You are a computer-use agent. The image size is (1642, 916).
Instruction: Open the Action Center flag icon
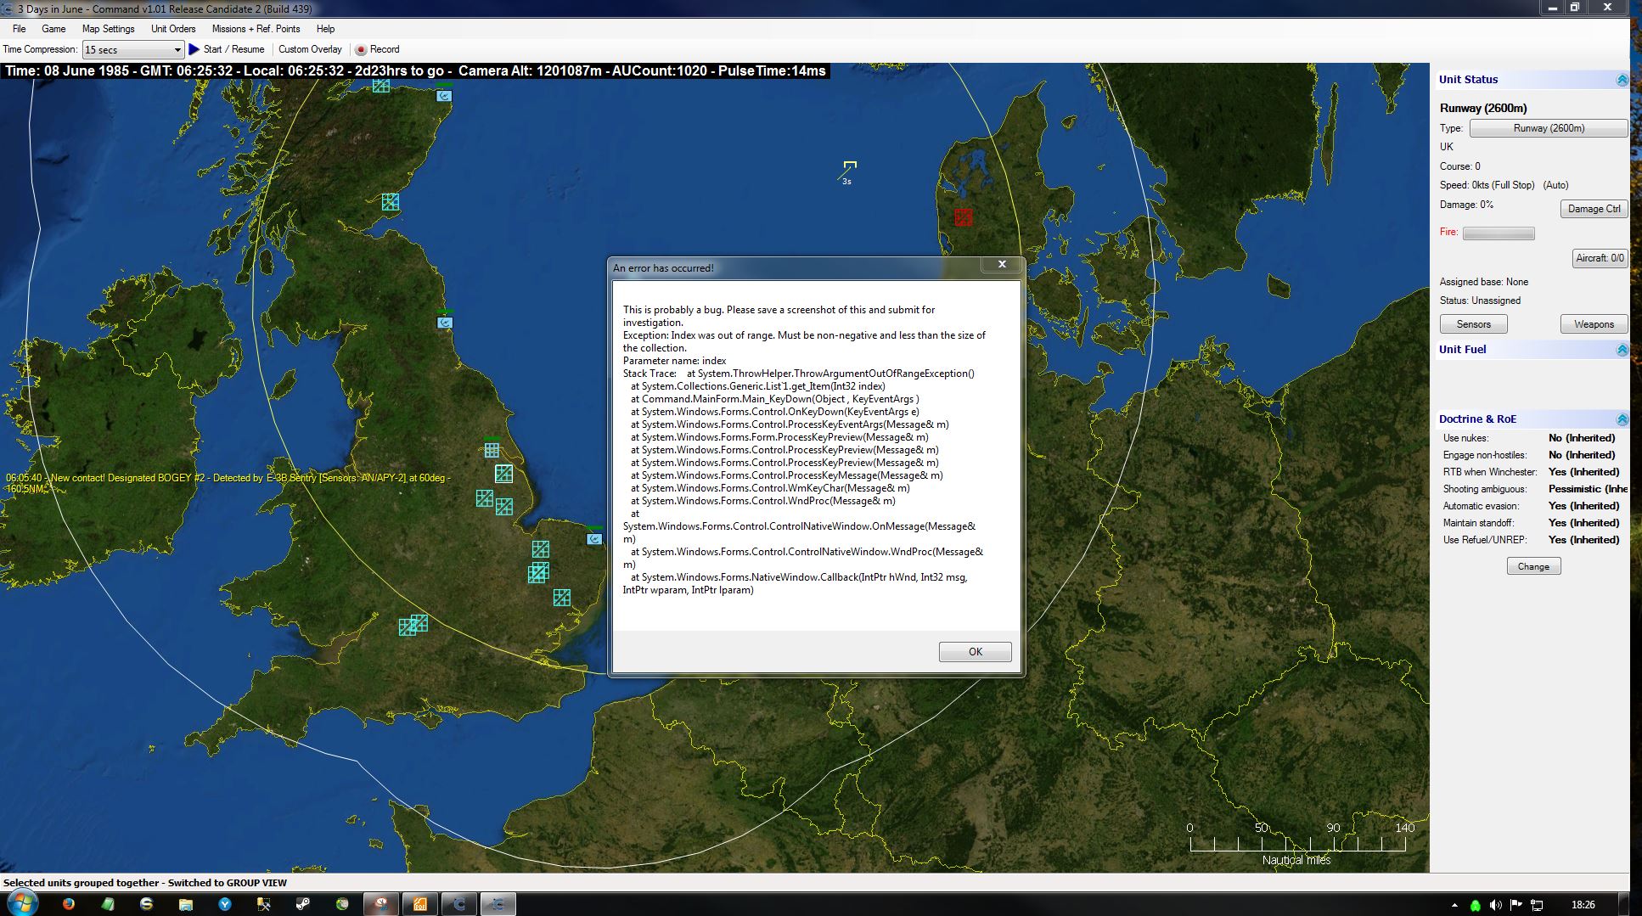coord(1516,905)
